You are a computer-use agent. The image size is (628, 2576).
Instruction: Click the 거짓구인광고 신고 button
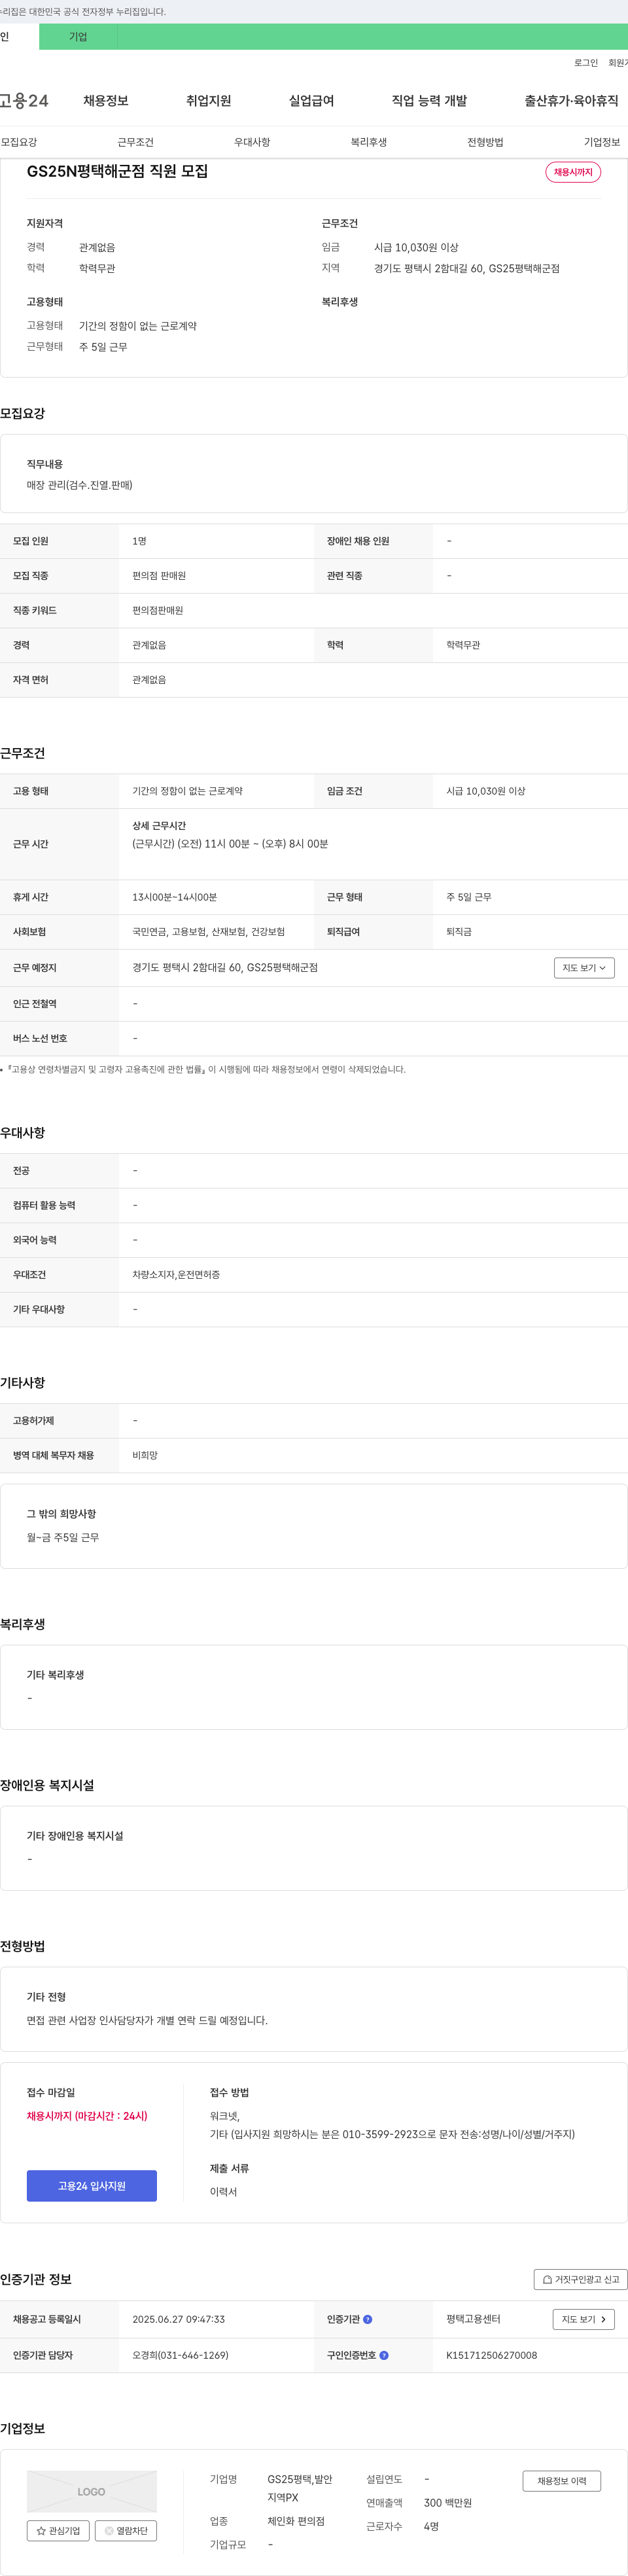[580, 2279]
